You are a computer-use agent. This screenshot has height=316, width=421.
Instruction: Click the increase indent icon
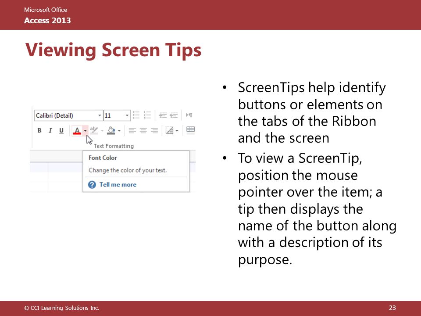(x=163, y=115)
